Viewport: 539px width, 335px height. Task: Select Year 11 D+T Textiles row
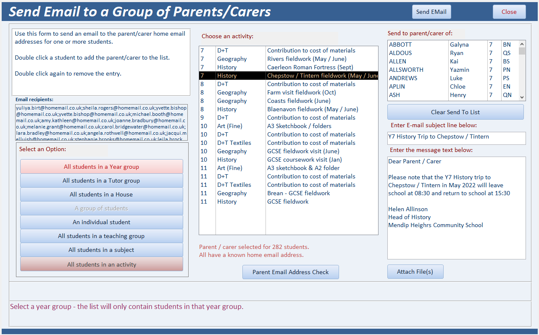[x=289, y=185]
